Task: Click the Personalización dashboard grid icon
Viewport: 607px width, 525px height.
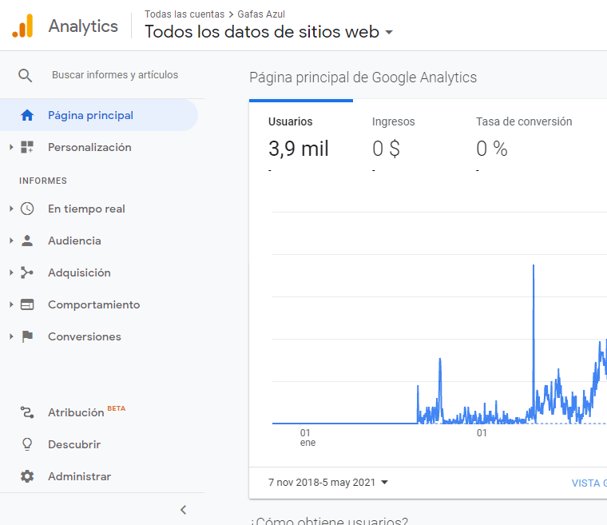Action: tap(27, 147)
